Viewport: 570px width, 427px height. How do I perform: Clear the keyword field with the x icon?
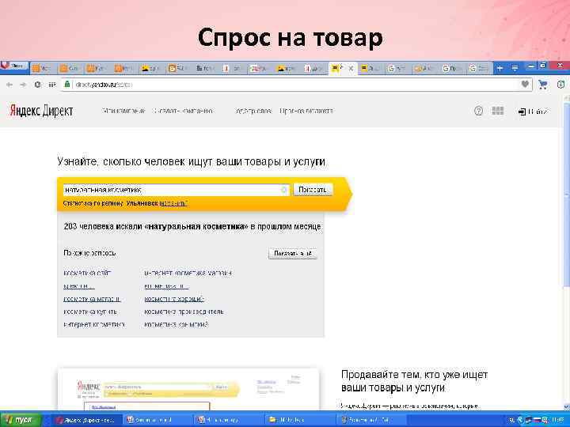coord(284,190)
